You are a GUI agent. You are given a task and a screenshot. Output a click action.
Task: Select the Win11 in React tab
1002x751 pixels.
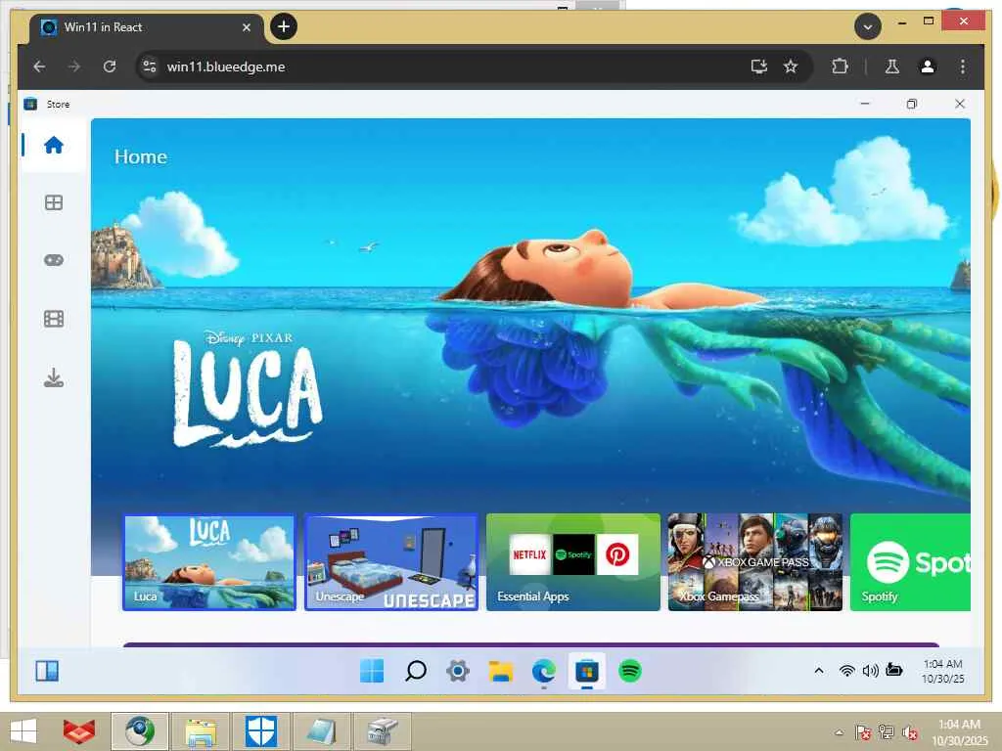tap(147, 27)
